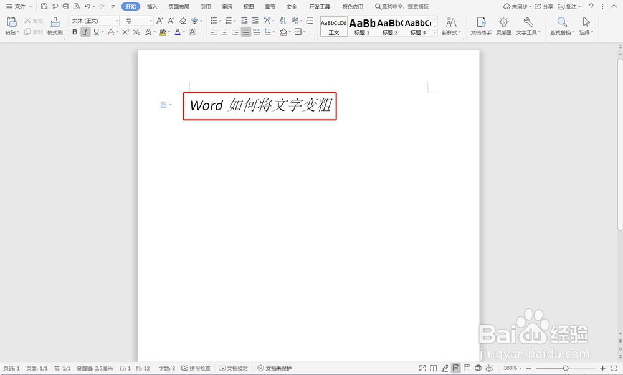Click the Copy (复制) button
623x375 pixels.
[x=34, y=32]
